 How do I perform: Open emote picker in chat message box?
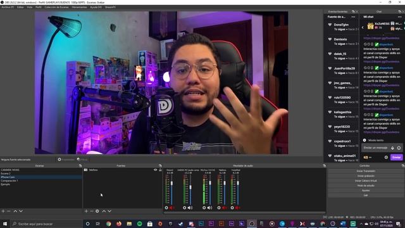coord(399,148)
